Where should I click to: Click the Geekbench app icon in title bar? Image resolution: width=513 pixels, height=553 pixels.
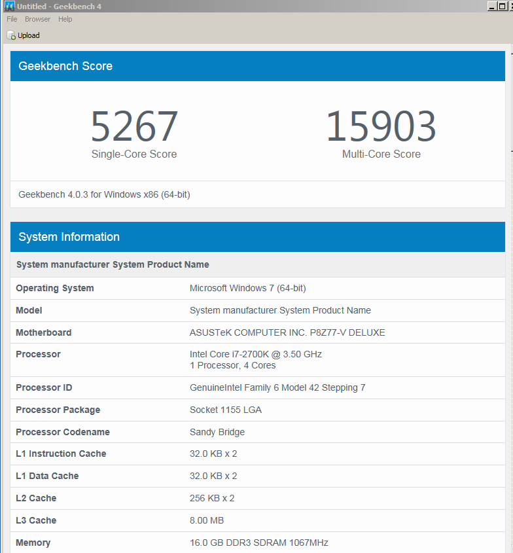click(x=10, y=6)
